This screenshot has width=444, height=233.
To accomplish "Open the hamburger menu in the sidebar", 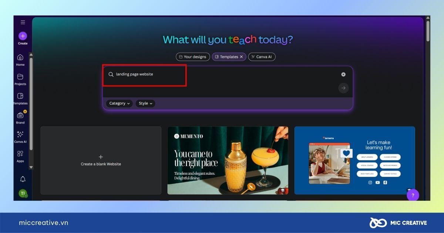I will pos(23,22).
